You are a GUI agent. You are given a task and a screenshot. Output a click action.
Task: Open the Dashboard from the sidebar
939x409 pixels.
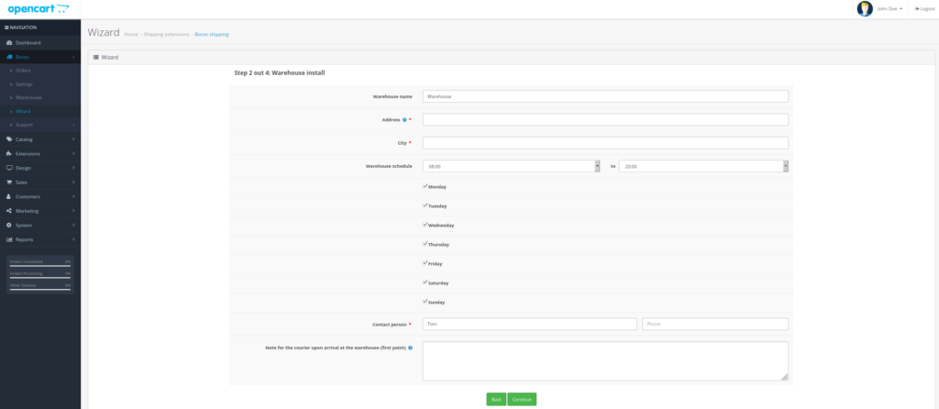(x=28, y=42)
